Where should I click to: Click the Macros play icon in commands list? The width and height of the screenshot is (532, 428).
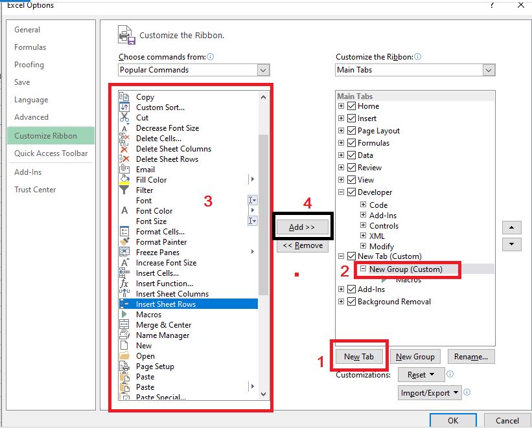click(124, 315)
